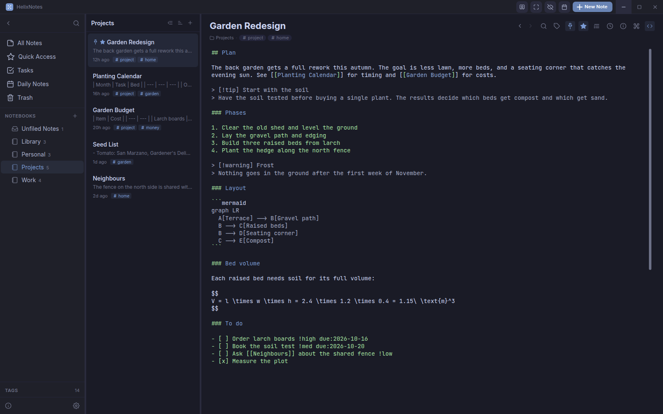Add a new notebook with the plus icon
The width and height of the screenshot is (663, 414).
[x=75, y=116]
